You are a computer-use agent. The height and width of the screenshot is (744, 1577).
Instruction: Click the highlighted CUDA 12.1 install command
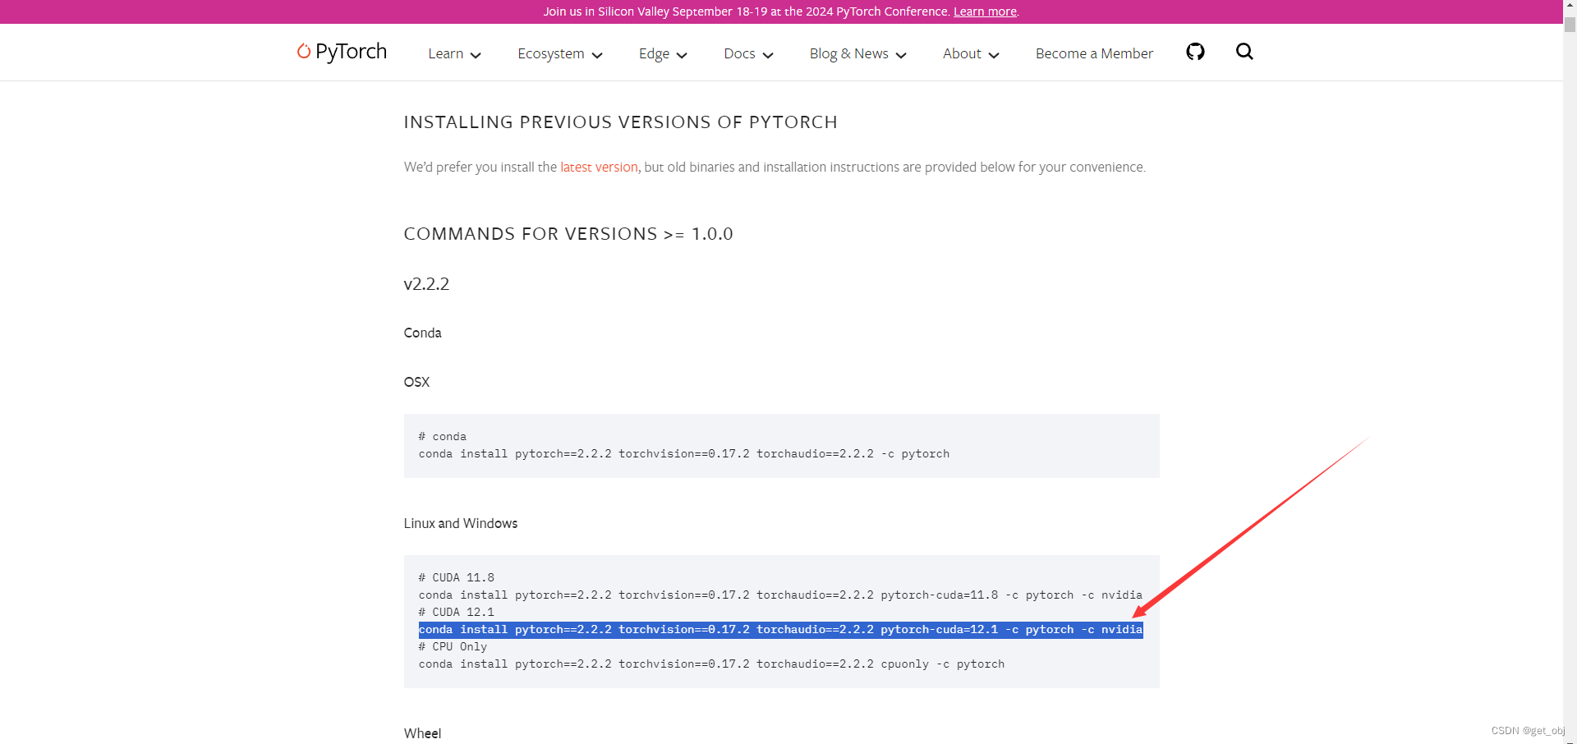[780, 629]
